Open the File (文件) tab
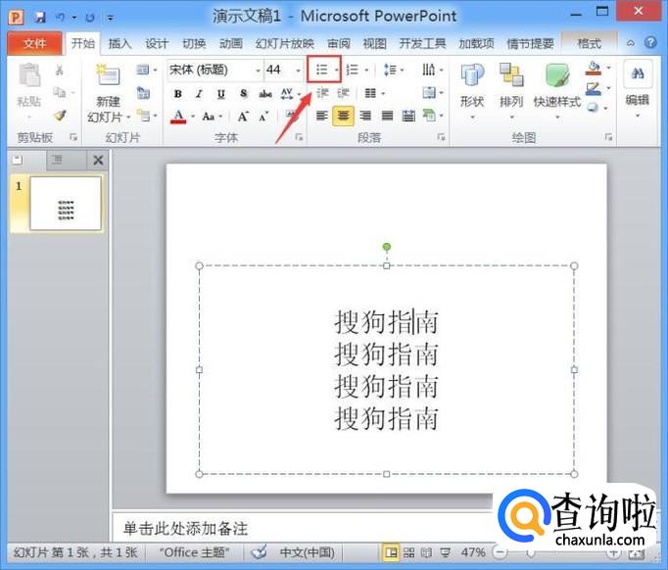This screenshot has width=668, height=570. click(x=34, y=43)
